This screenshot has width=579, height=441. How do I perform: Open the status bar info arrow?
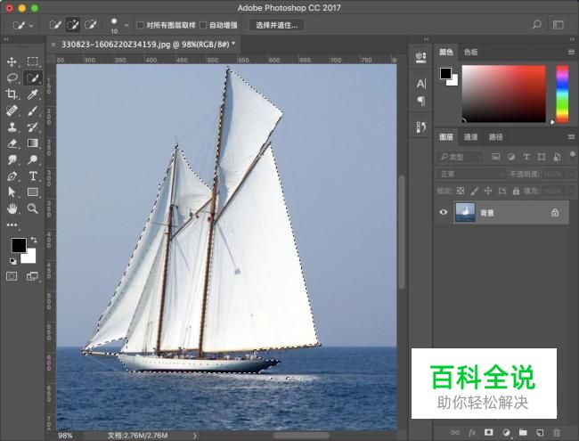(x=195, y=436)
